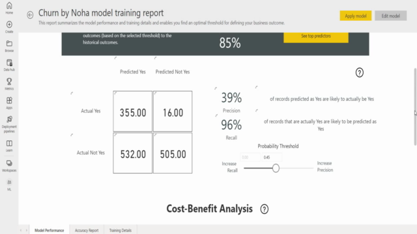Click the Actual Yes row label

(91, 111)
